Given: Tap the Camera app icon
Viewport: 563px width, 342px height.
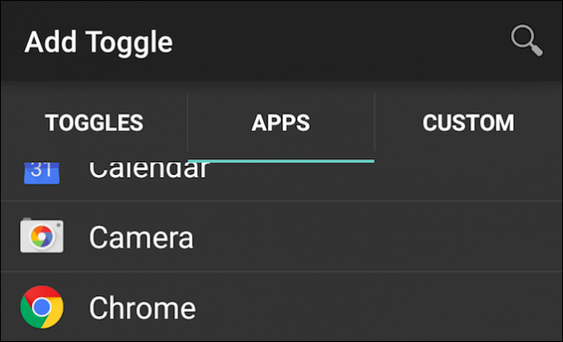Looking at the screenshot, I should [x=42, y=236].
